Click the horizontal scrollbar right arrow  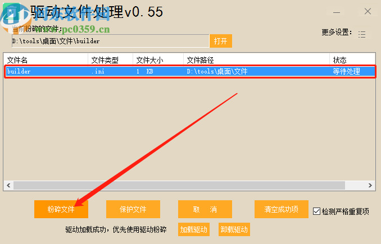(x=370, y=186)
